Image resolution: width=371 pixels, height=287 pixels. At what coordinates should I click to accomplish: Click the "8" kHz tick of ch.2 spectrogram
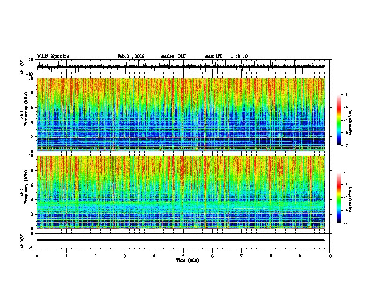click(x=33, y=171)
